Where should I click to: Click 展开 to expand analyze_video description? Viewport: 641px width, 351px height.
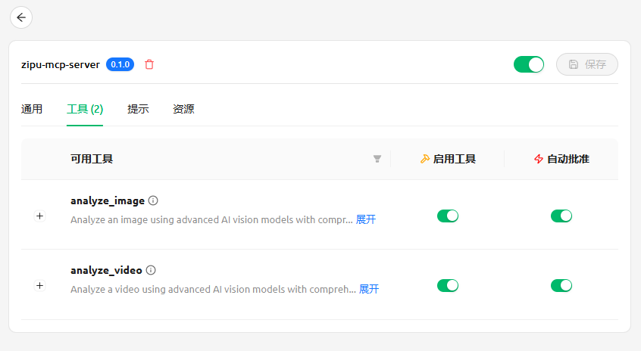tap(369, 289)
